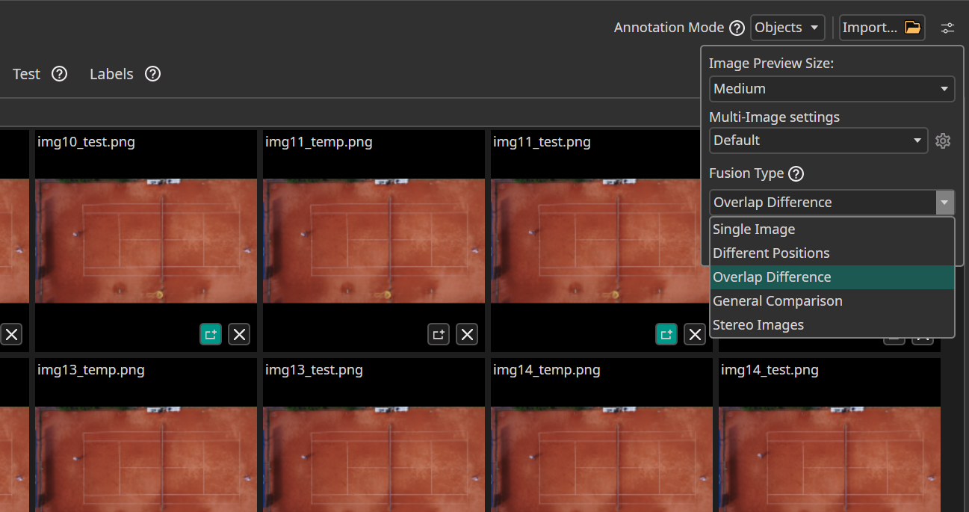Click the help icon next to Test
969x512 pixels.
tap(59, 74)
